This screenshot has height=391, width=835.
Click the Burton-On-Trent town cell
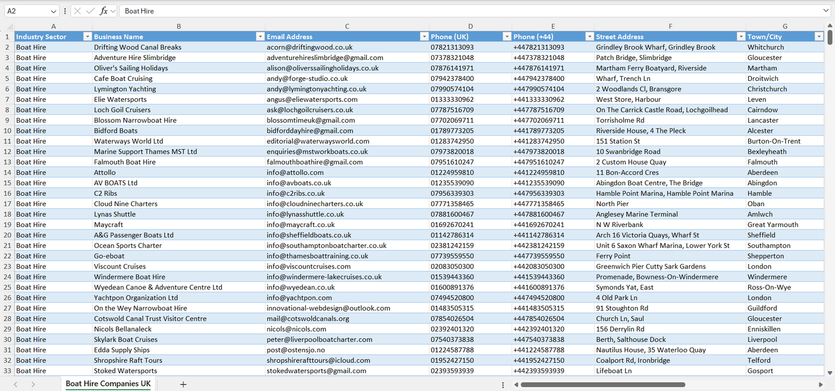pyautogui.click(x=785, y=141)
